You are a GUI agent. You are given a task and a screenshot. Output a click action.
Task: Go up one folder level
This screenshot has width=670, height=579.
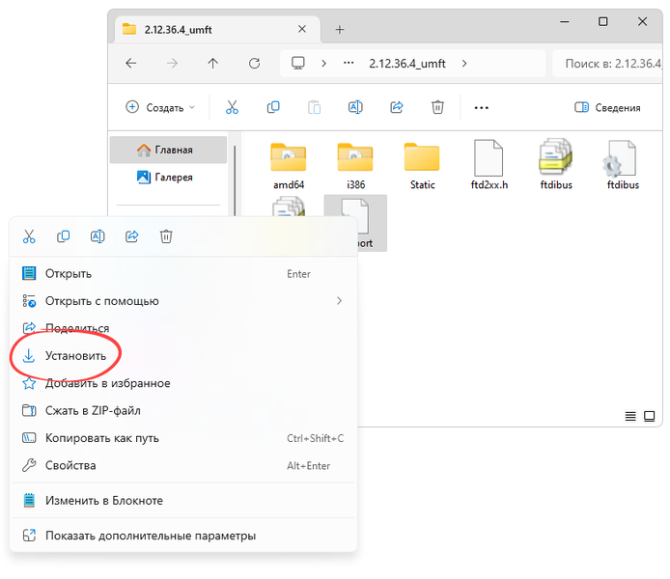[212, 64]
